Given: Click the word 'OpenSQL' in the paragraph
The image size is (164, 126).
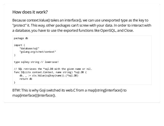Looking at the screenshot, I should pos(108,30).
